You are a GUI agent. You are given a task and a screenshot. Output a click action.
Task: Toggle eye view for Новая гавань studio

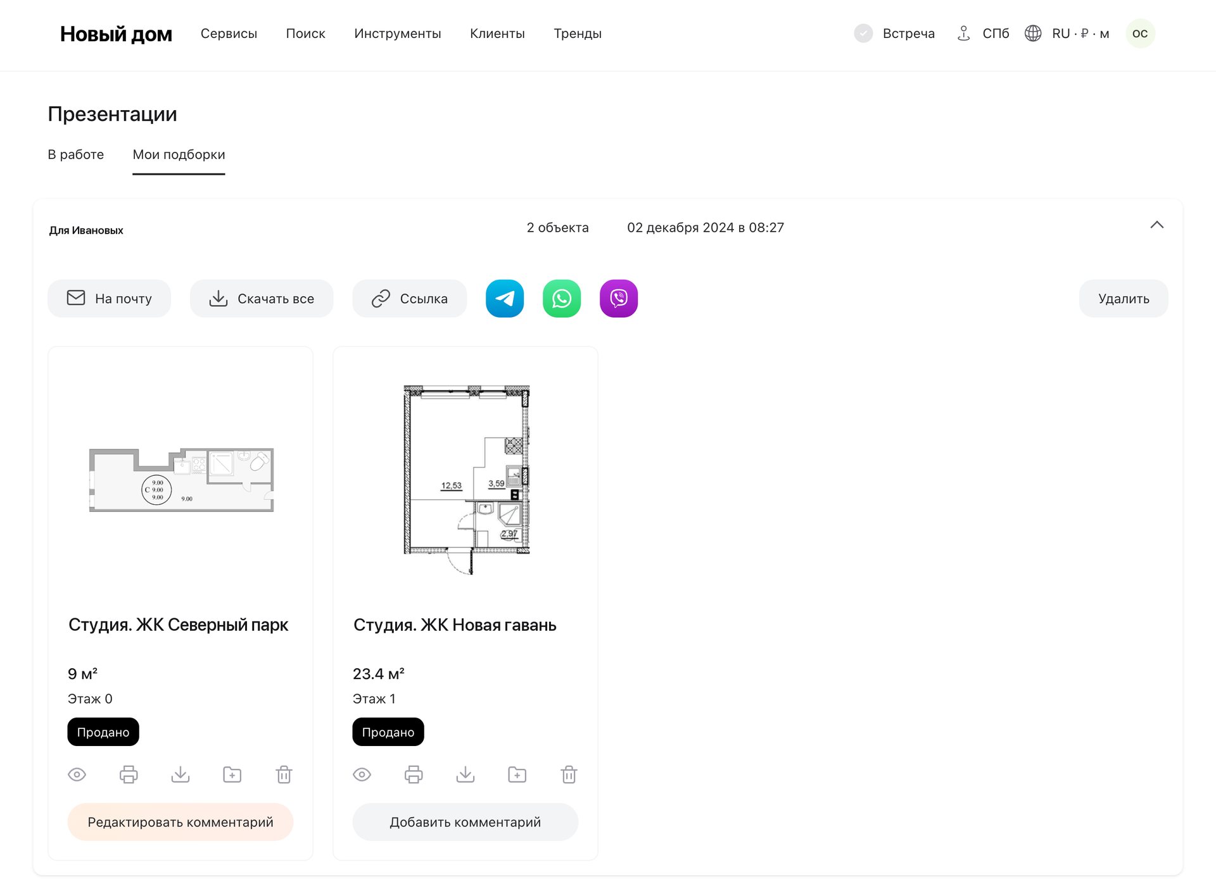tap(362, 775)
